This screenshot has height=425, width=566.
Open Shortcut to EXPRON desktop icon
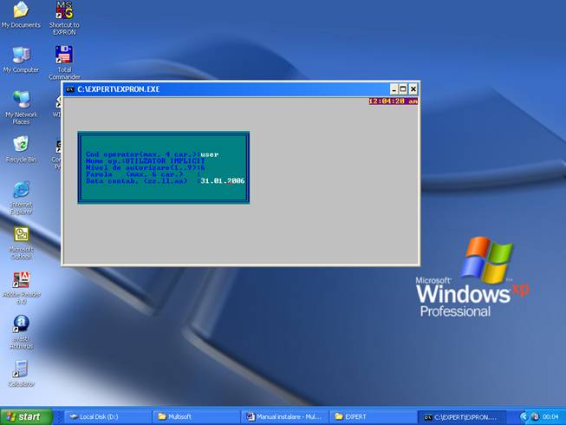pos(64,18)
